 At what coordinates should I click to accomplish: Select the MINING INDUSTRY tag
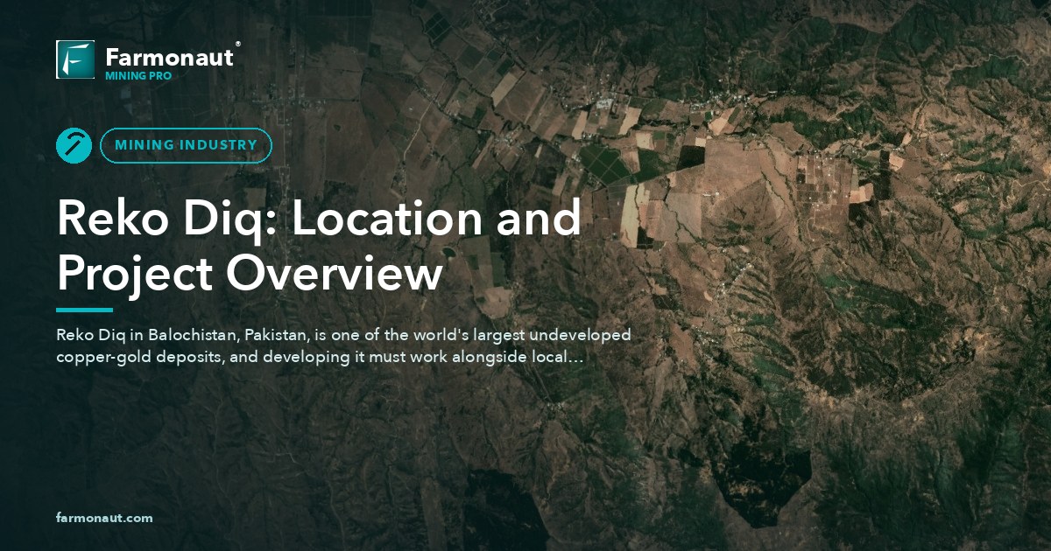point(186,145)
